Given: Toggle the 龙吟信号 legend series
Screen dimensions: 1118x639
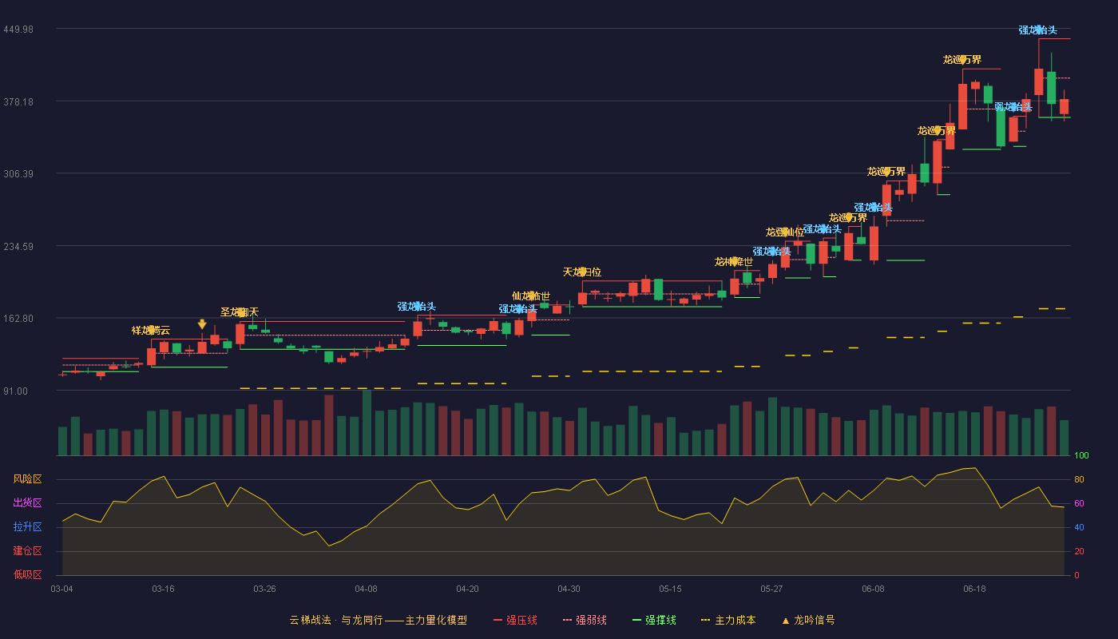Looking at the screenshot, I should coord(807,620).
